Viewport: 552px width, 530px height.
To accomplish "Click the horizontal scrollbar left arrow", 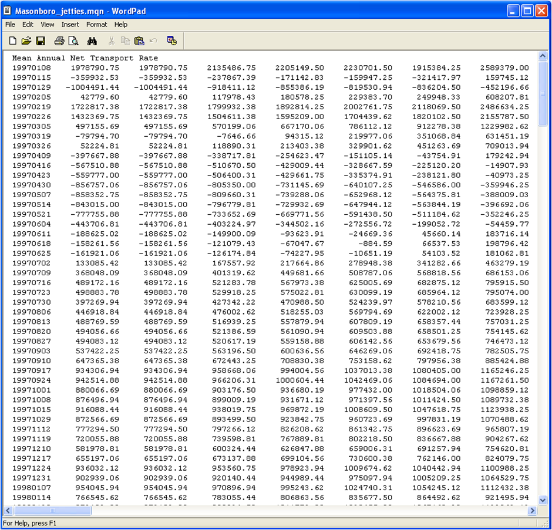I will [8, 510].
